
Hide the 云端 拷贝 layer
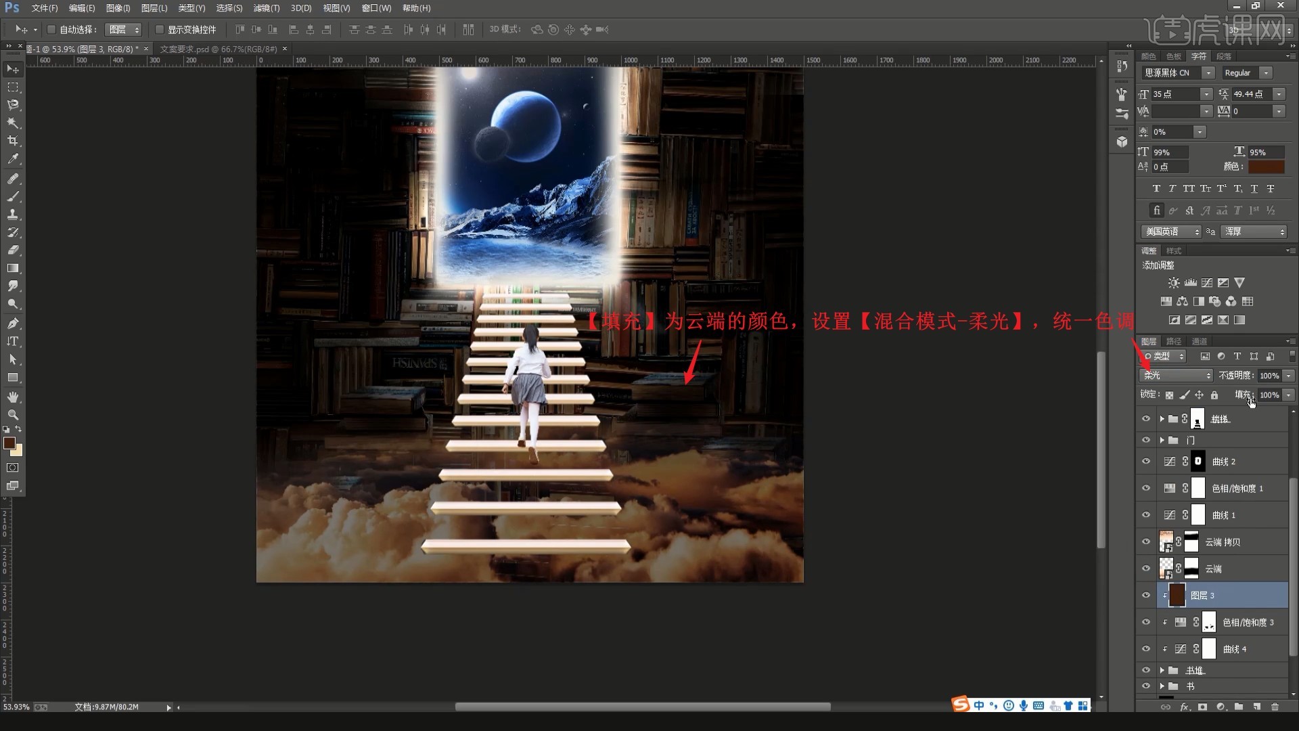(x=1145, y=541)
